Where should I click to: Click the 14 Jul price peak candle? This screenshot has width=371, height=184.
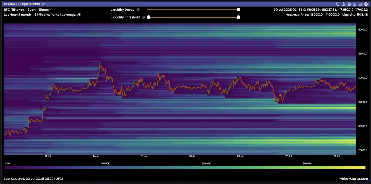[100, 64]
